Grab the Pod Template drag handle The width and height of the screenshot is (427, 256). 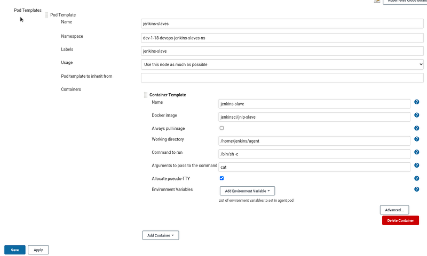click(46, 15)
